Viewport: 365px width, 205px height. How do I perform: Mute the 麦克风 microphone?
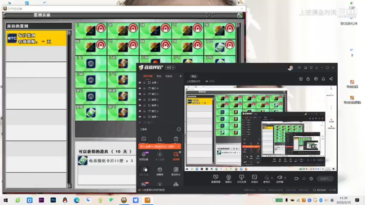[266, 179]
